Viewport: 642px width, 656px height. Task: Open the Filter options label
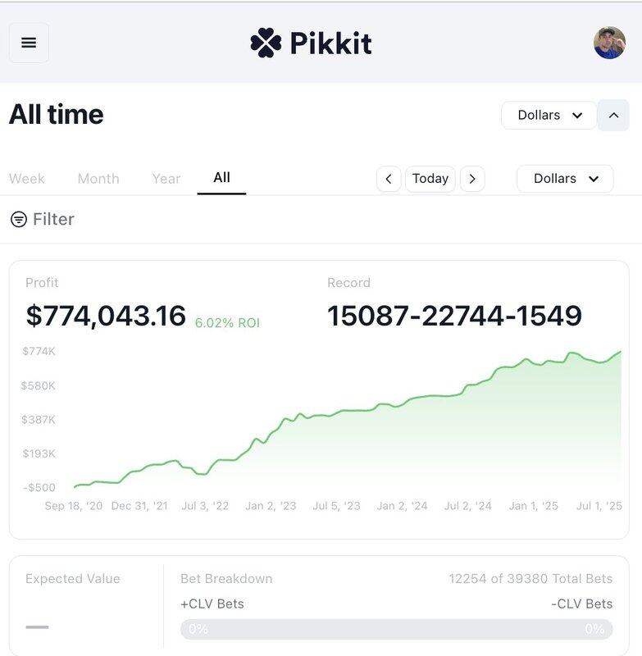tap(53, 219)
